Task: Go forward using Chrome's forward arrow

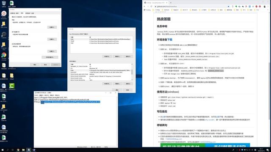Action: (x=148, y=7)
